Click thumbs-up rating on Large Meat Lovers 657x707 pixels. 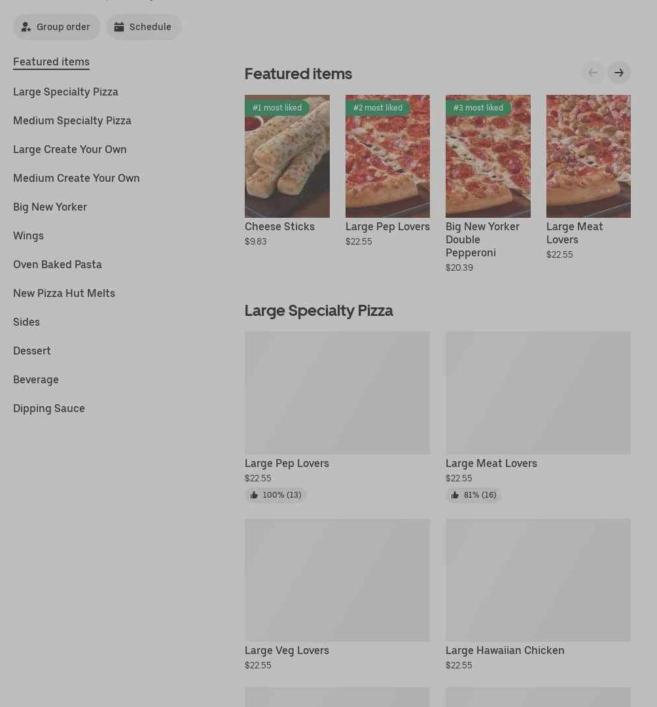pos(474,495)
